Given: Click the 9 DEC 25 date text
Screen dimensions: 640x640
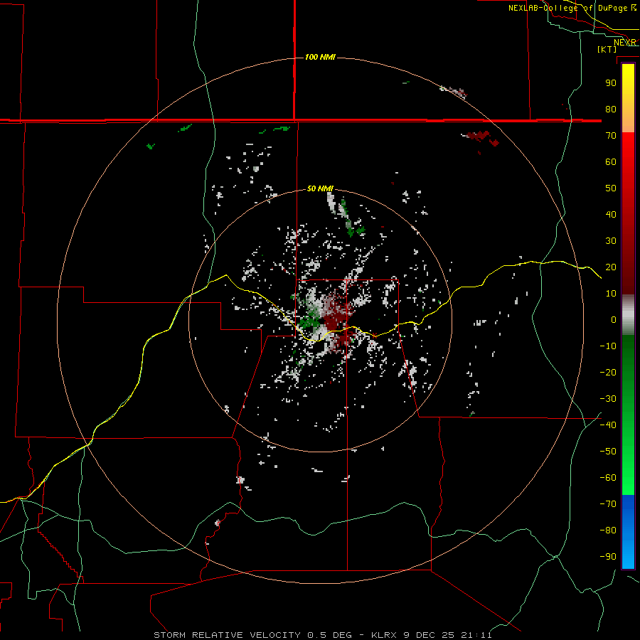Looking at the screenshot, I should (x=429, y=635).
